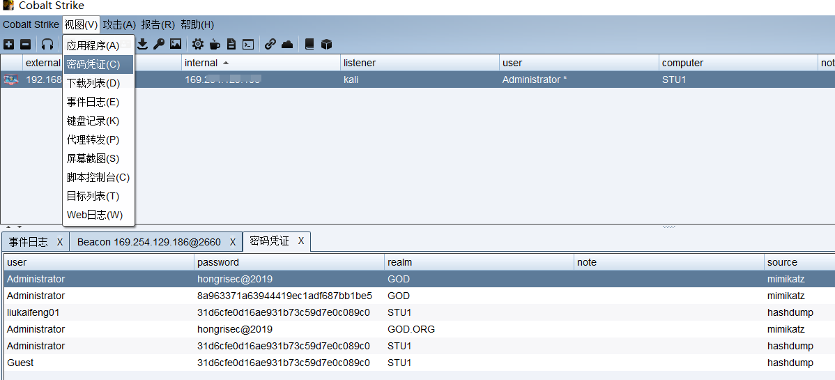Sort credentials by the realm column header
The width and height of the screenshot is (835, 380).
pos(480,262)
